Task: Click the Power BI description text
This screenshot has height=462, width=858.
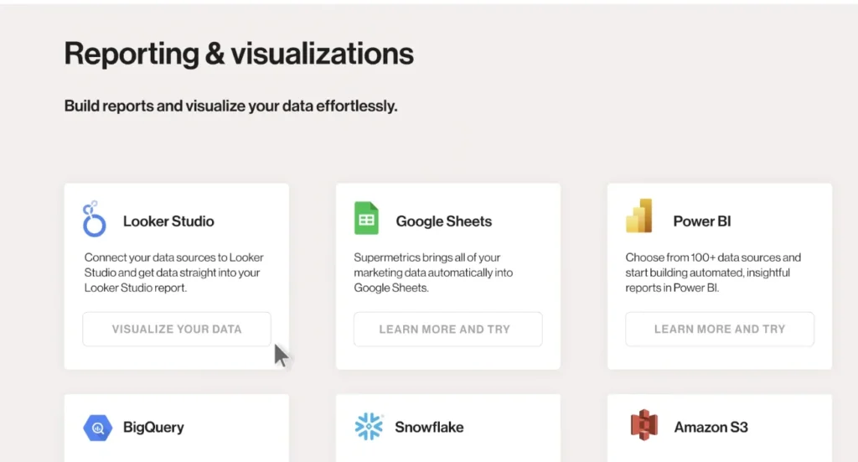Action: [713, 273]
